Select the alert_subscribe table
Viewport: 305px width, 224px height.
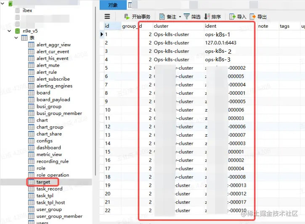tap(53, 79)
